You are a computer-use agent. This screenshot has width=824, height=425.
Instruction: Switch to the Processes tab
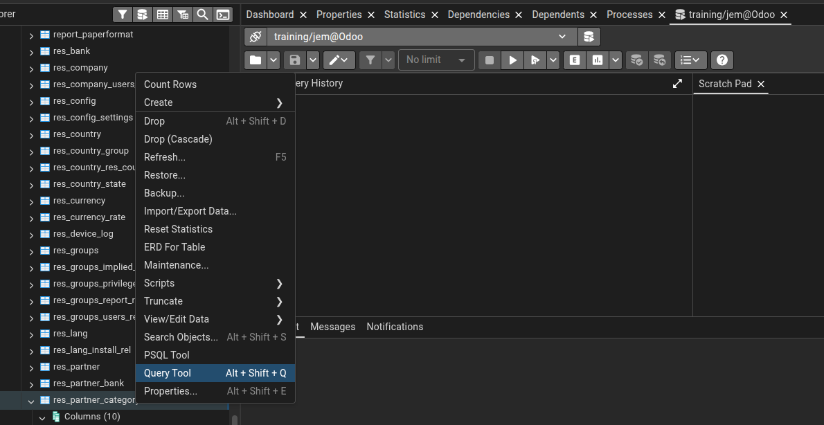tap(629, 15)
